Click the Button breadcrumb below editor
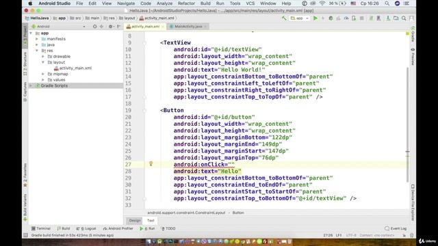 pyautogui.click(x=238, y=213)
